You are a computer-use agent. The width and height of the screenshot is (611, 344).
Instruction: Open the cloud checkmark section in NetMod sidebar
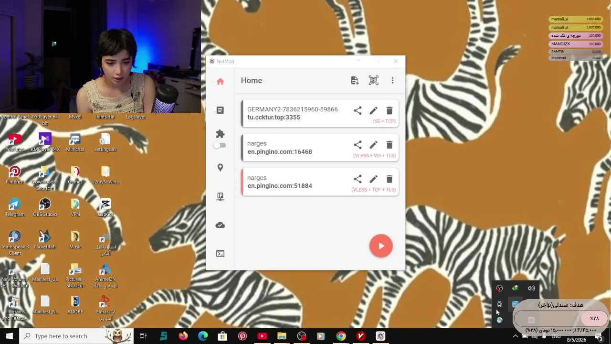point(220,225)
